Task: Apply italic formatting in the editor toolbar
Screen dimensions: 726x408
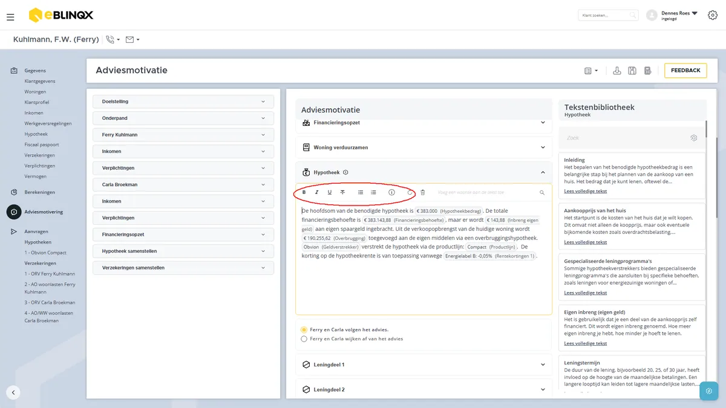Action: (x=316, y=192)
